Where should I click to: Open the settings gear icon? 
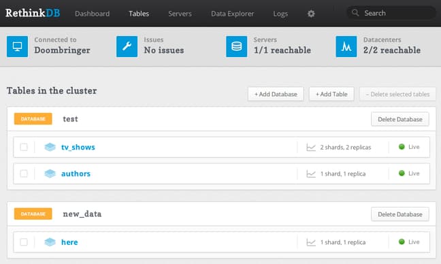coord(311,14)
